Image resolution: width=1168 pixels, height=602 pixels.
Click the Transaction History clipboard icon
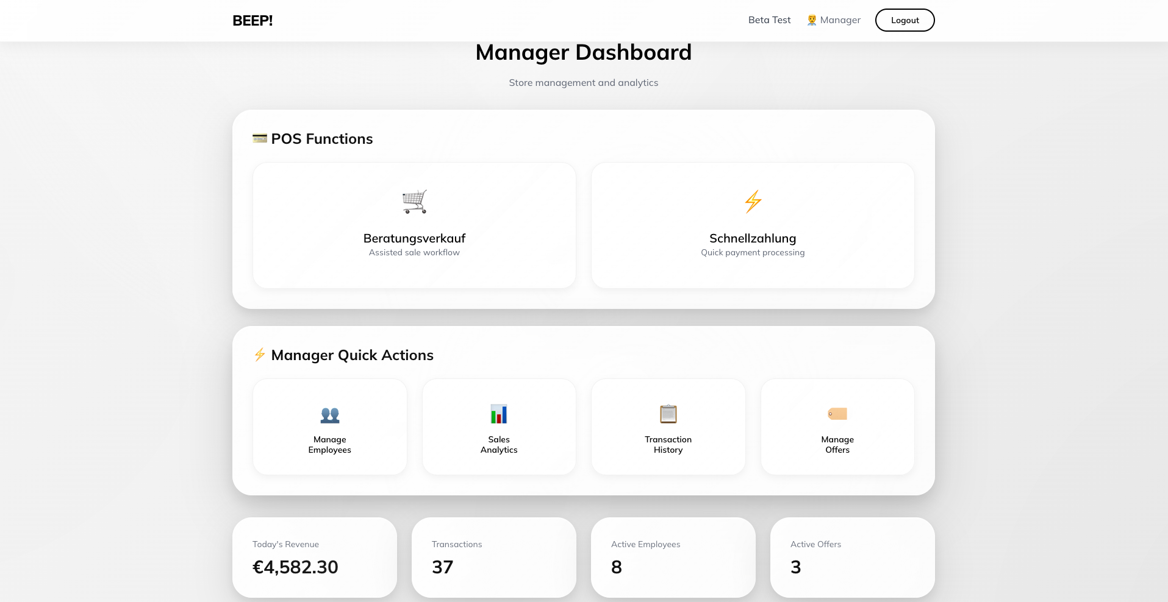(x=668, y=413)
